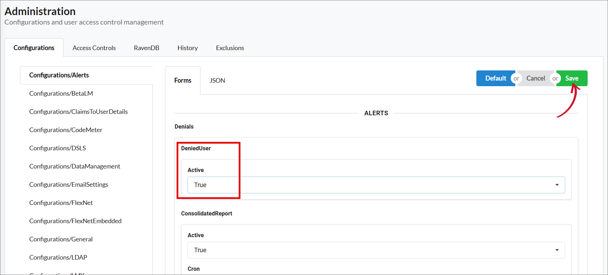Image resolution: width=608 pixels, height=275 pixels.
Task: Select Configurations/Alerts in sidebar
Action: point(86,75)
